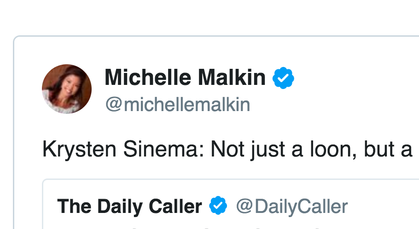Click the tweet text starting with Krysten Sinema

(x=227, y=151)
